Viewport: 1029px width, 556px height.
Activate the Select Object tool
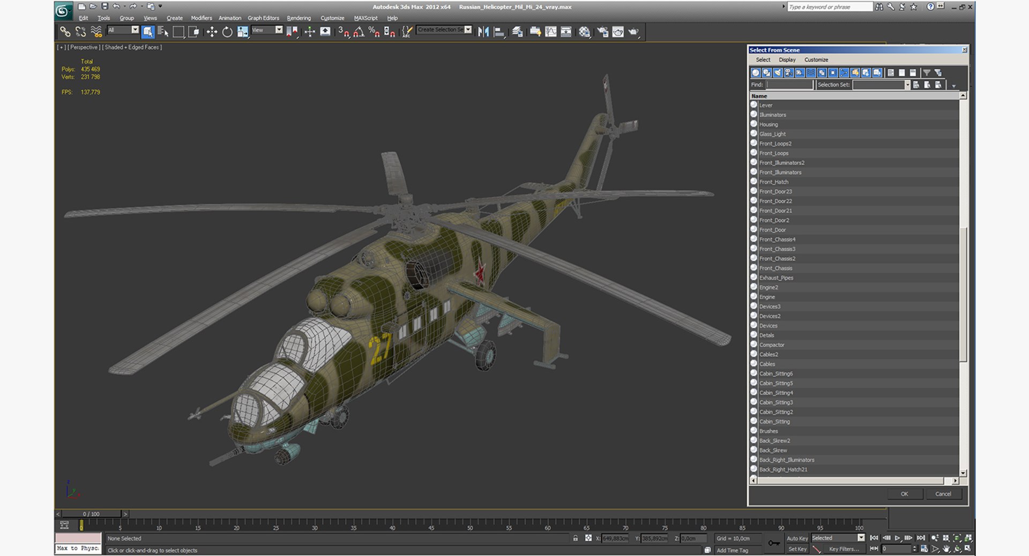pos(148,32)
